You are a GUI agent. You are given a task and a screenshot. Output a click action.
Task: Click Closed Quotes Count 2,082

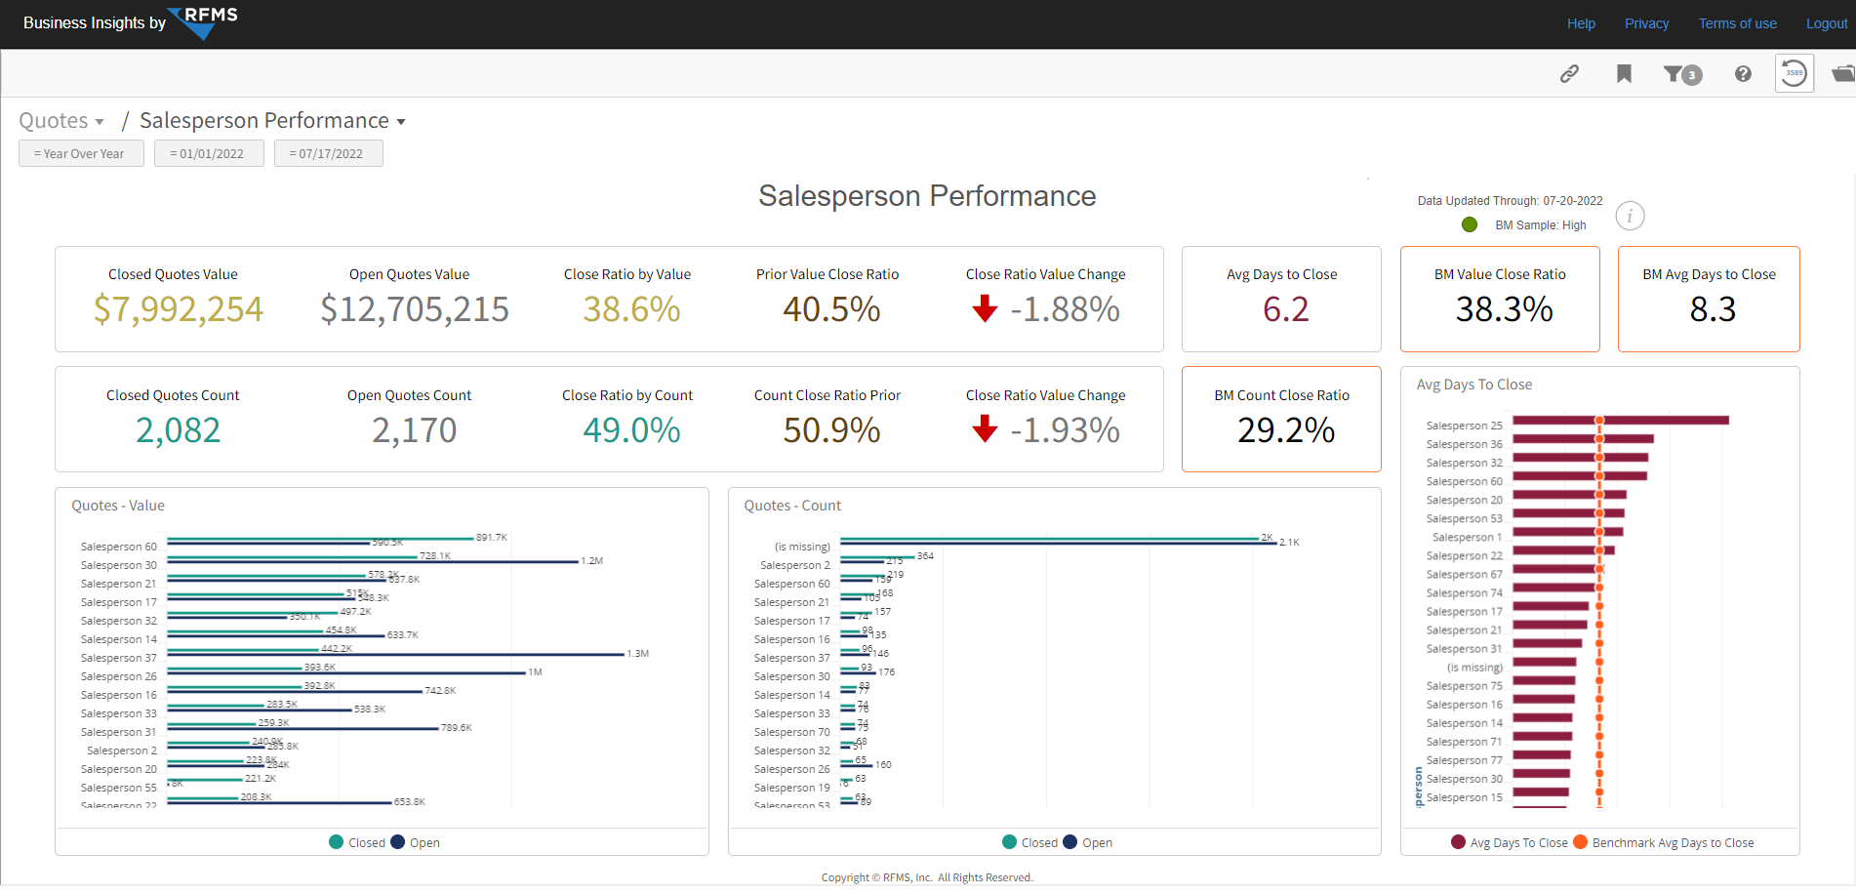(178, 430)
